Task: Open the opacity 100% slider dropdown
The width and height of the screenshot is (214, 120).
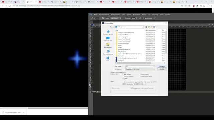Action: [x=136, y=18]
